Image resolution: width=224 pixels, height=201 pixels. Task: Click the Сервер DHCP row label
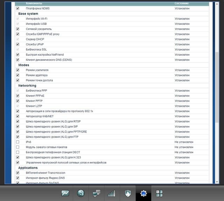click(35, 39)
